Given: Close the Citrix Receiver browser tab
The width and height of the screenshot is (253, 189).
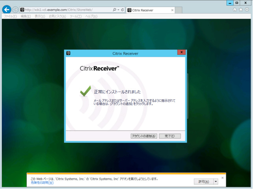Looking at the screenshot, I should pos(172,10).
